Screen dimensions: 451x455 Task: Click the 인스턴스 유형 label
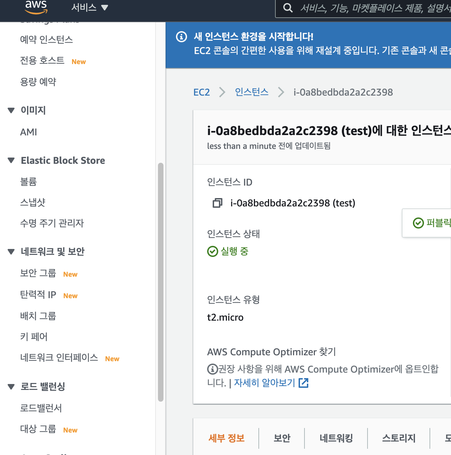pyautogui.click(x=233, y=300)
